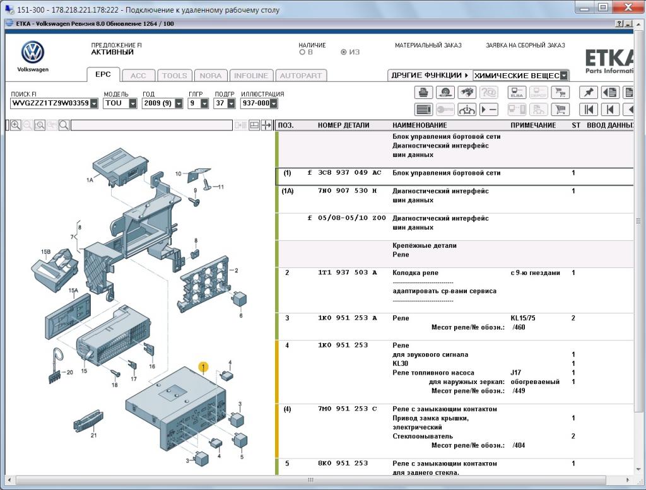Viewport: 646px width, 490px height.
Task: Open the ПОИСК FI VIN dropdown
Action: 94,103
